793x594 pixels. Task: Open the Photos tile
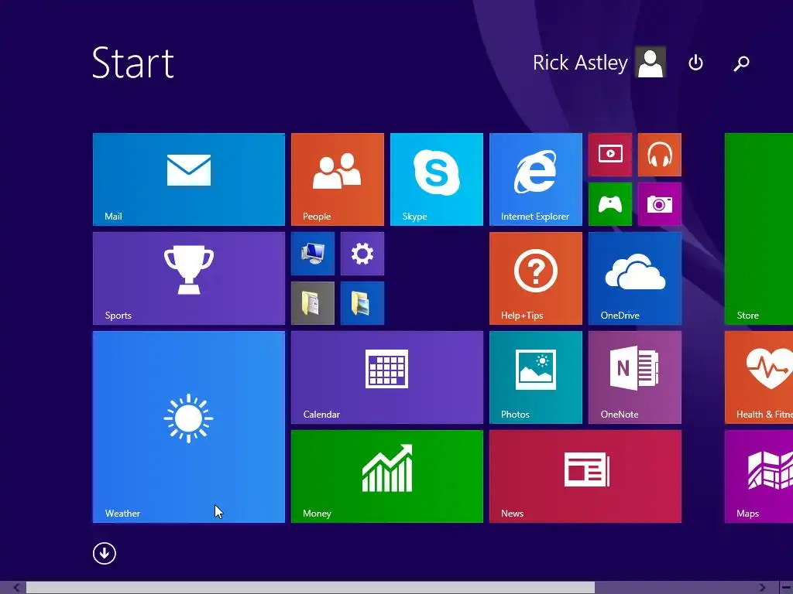pos(536,377)
